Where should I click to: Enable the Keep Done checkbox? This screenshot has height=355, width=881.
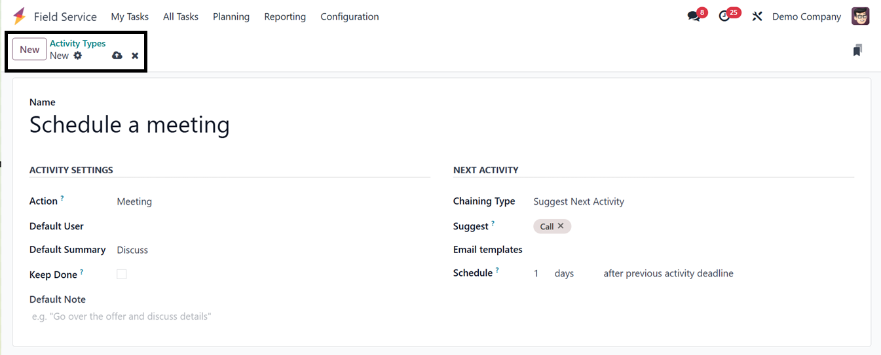click(122, 275)
